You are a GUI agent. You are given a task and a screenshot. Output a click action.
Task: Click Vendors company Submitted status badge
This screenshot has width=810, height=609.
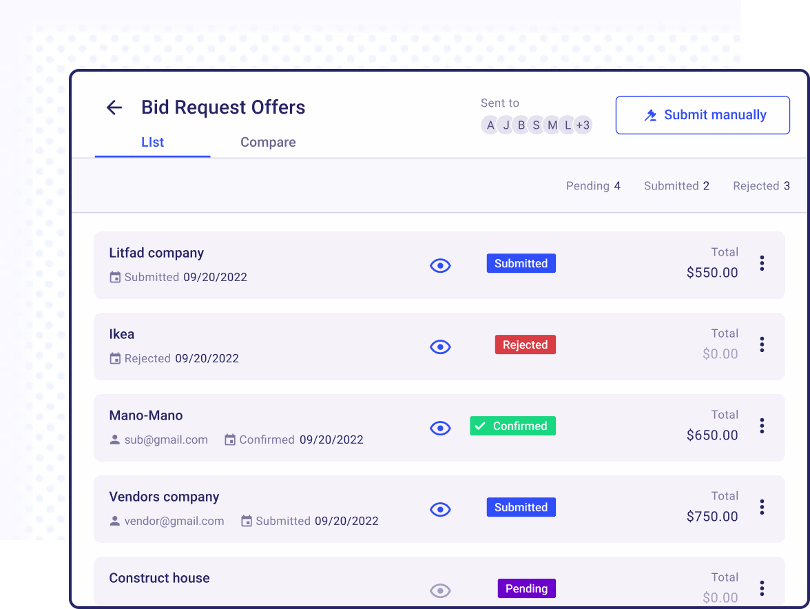(x=521, y=507)
